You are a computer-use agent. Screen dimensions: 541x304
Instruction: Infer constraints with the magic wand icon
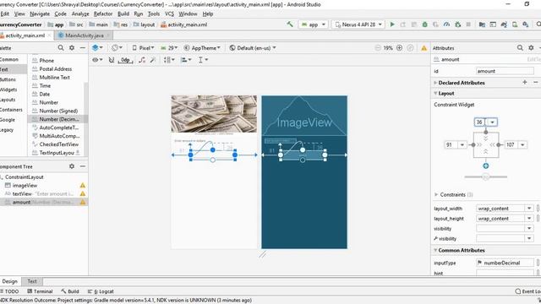click(x=153, y=60)
